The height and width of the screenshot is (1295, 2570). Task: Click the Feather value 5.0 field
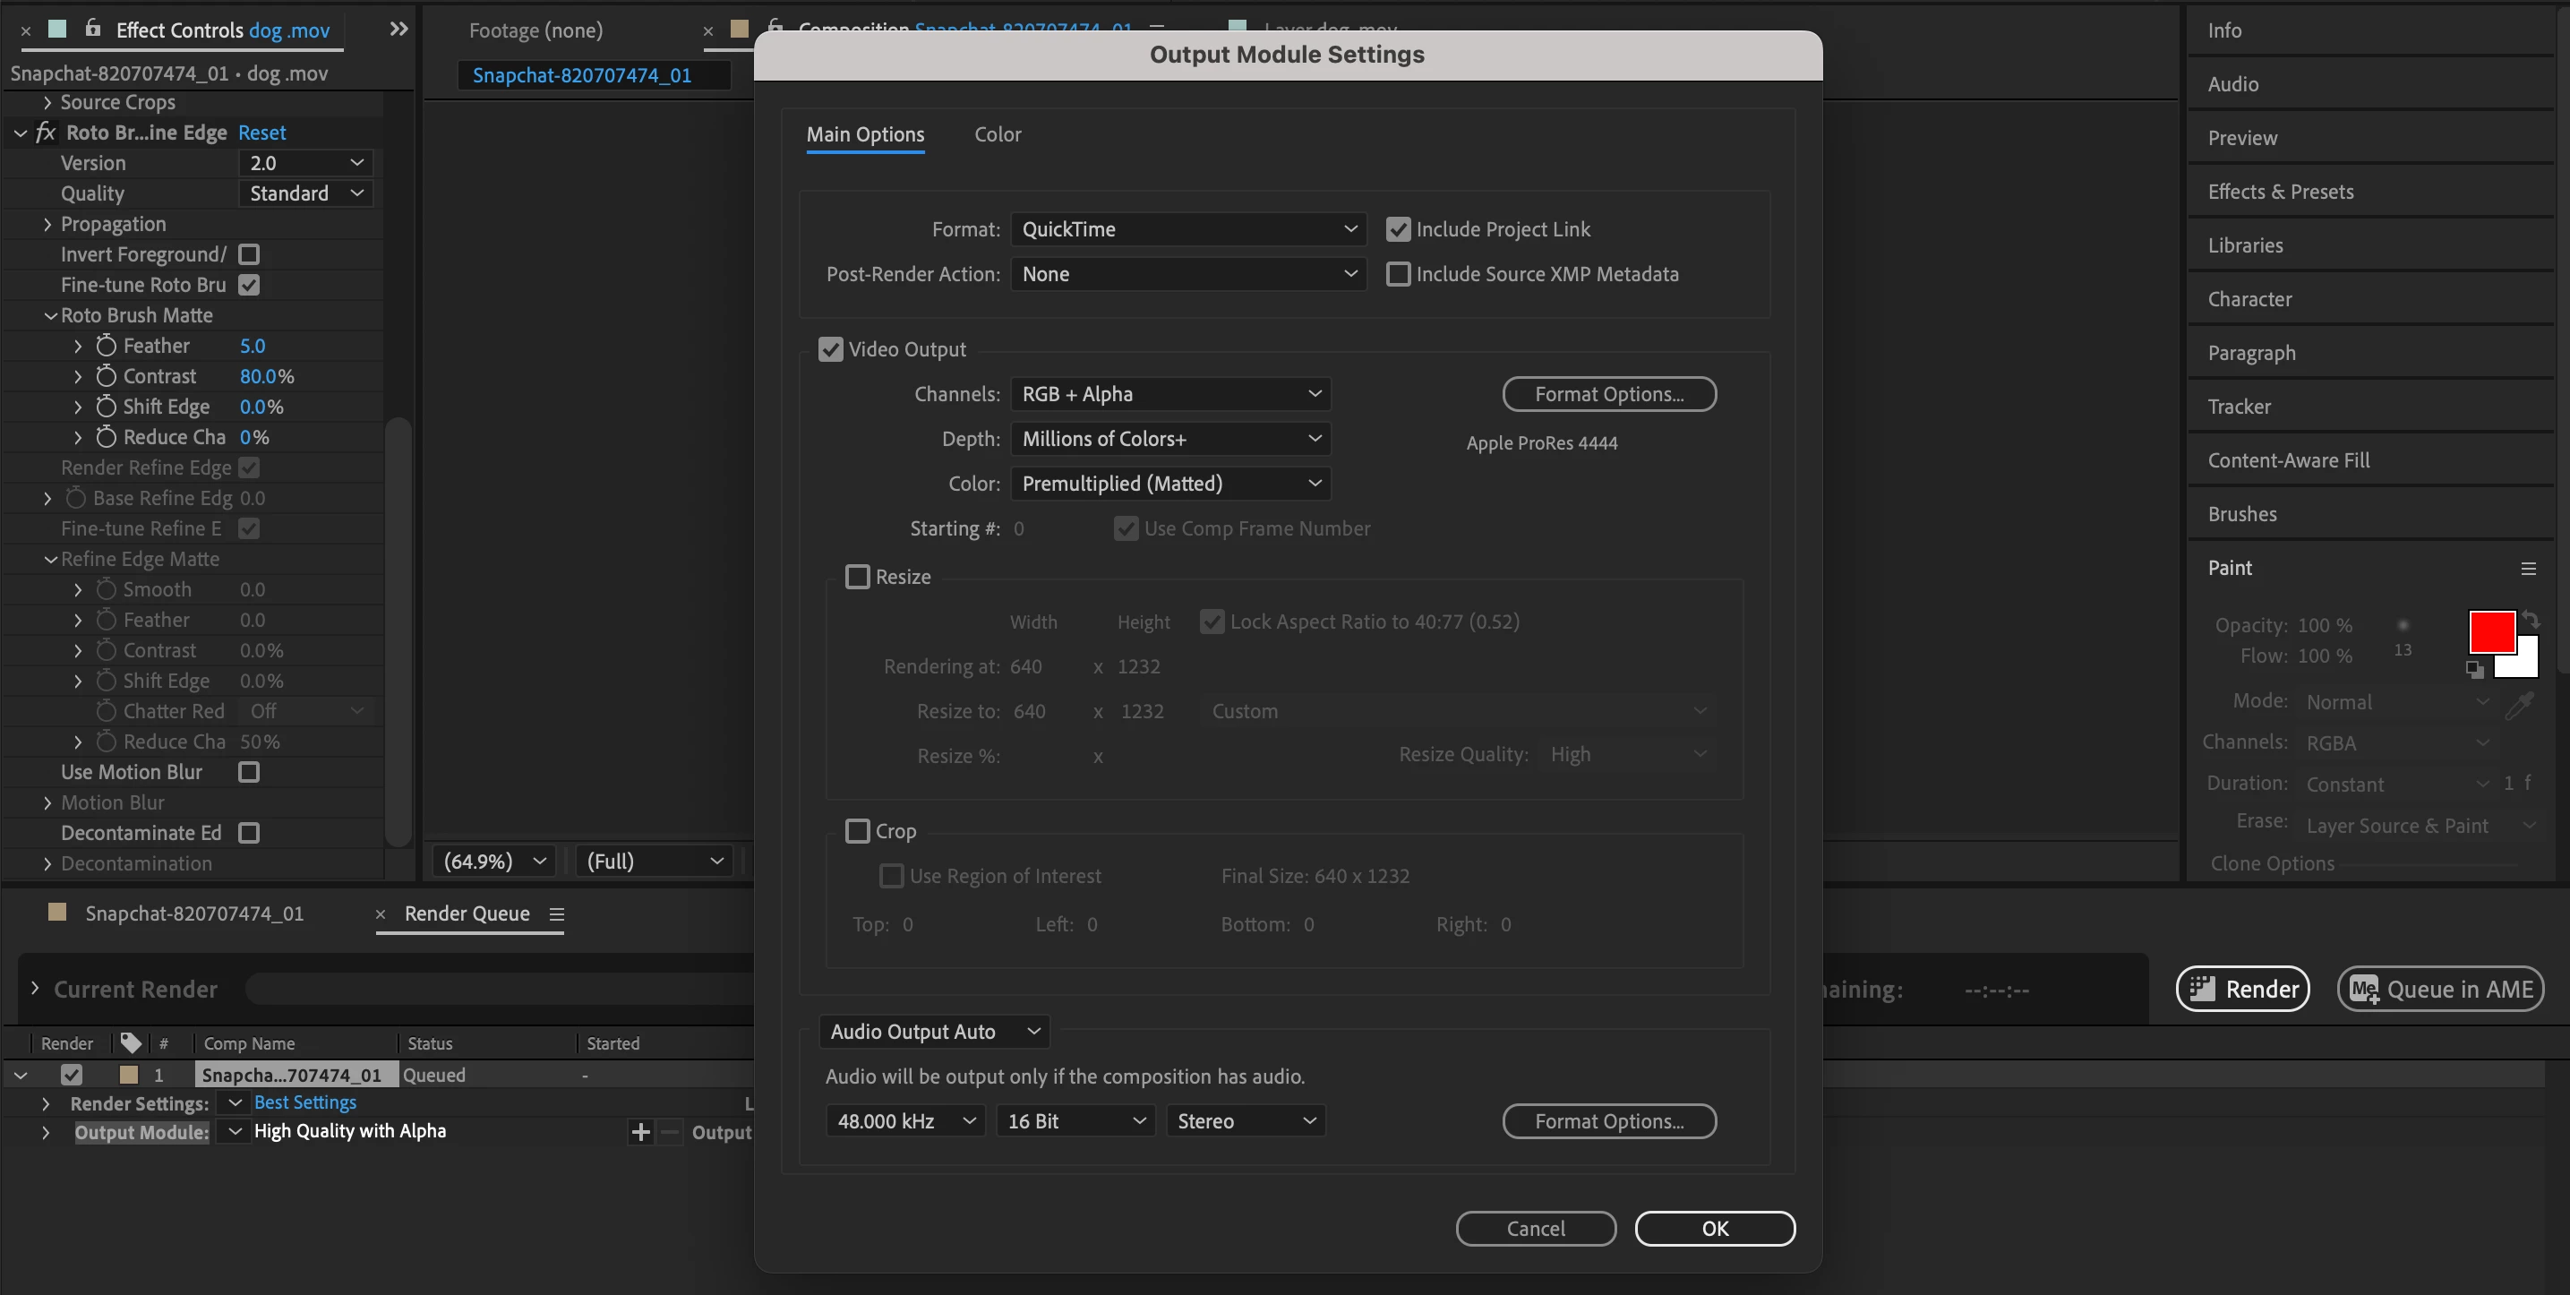[x=253, y=347]
